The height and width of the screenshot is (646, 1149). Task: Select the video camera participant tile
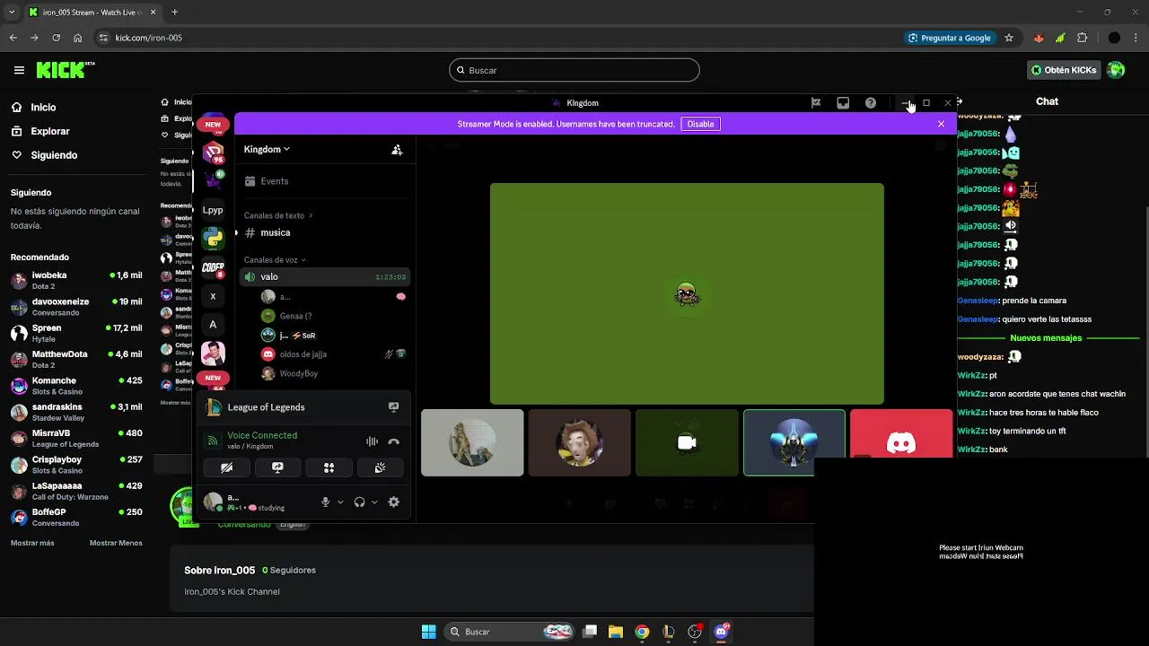click(687, 442)
